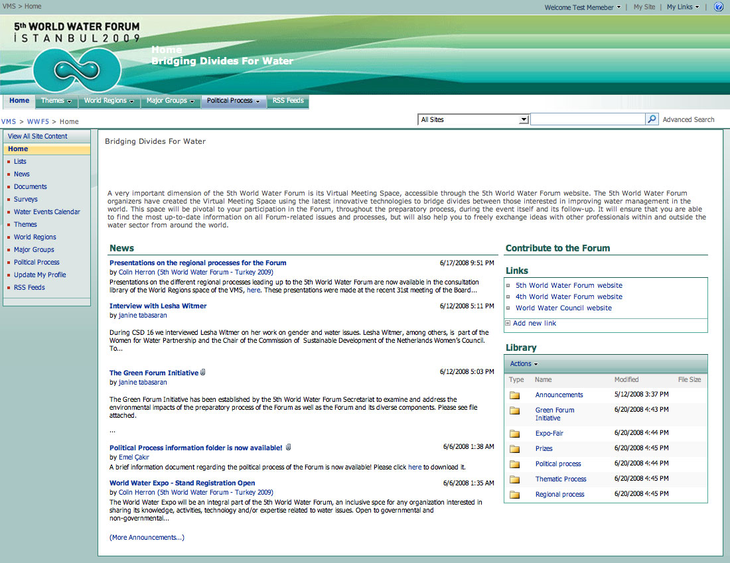This screenshot has width=730, height=563.
Task: Open the Expo-Fair library folder name
Action: (x=549, y=433)
